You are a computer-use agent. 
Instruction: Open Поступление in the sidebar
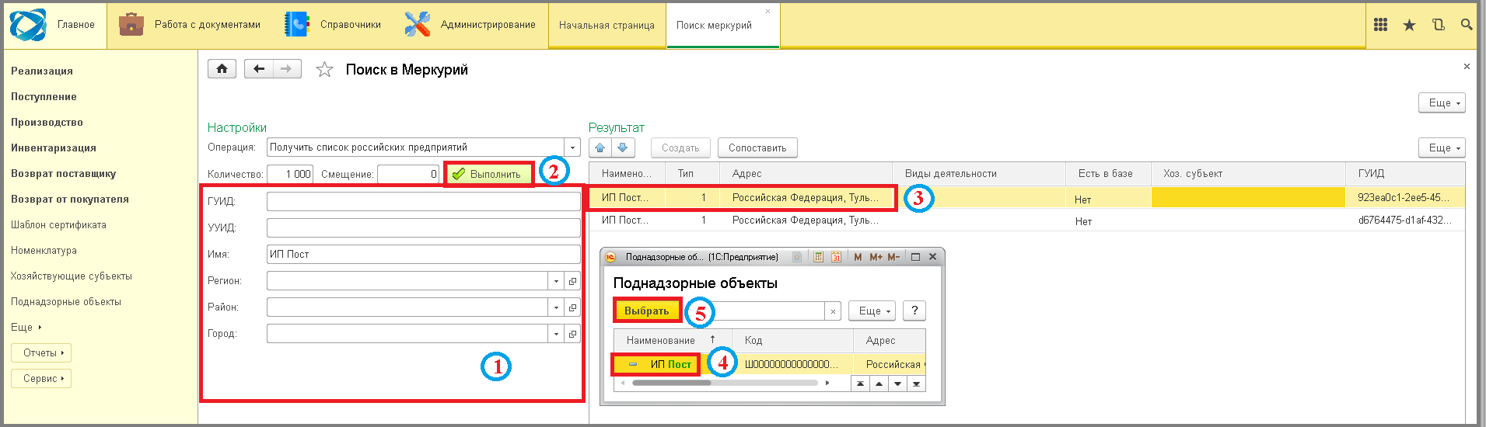(x=44, y=96)
